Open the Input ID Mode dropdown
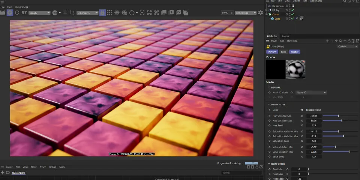 [x=311, y=92]
